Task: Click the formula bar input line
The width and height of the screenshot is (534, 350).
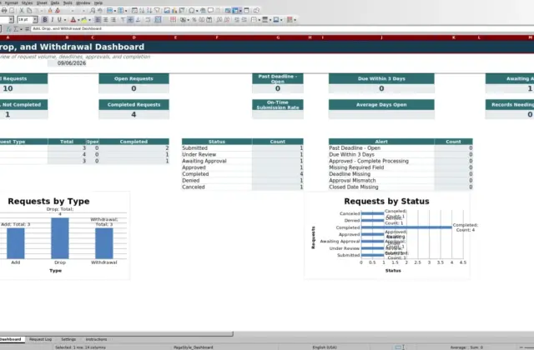Action: coord(282,29)
